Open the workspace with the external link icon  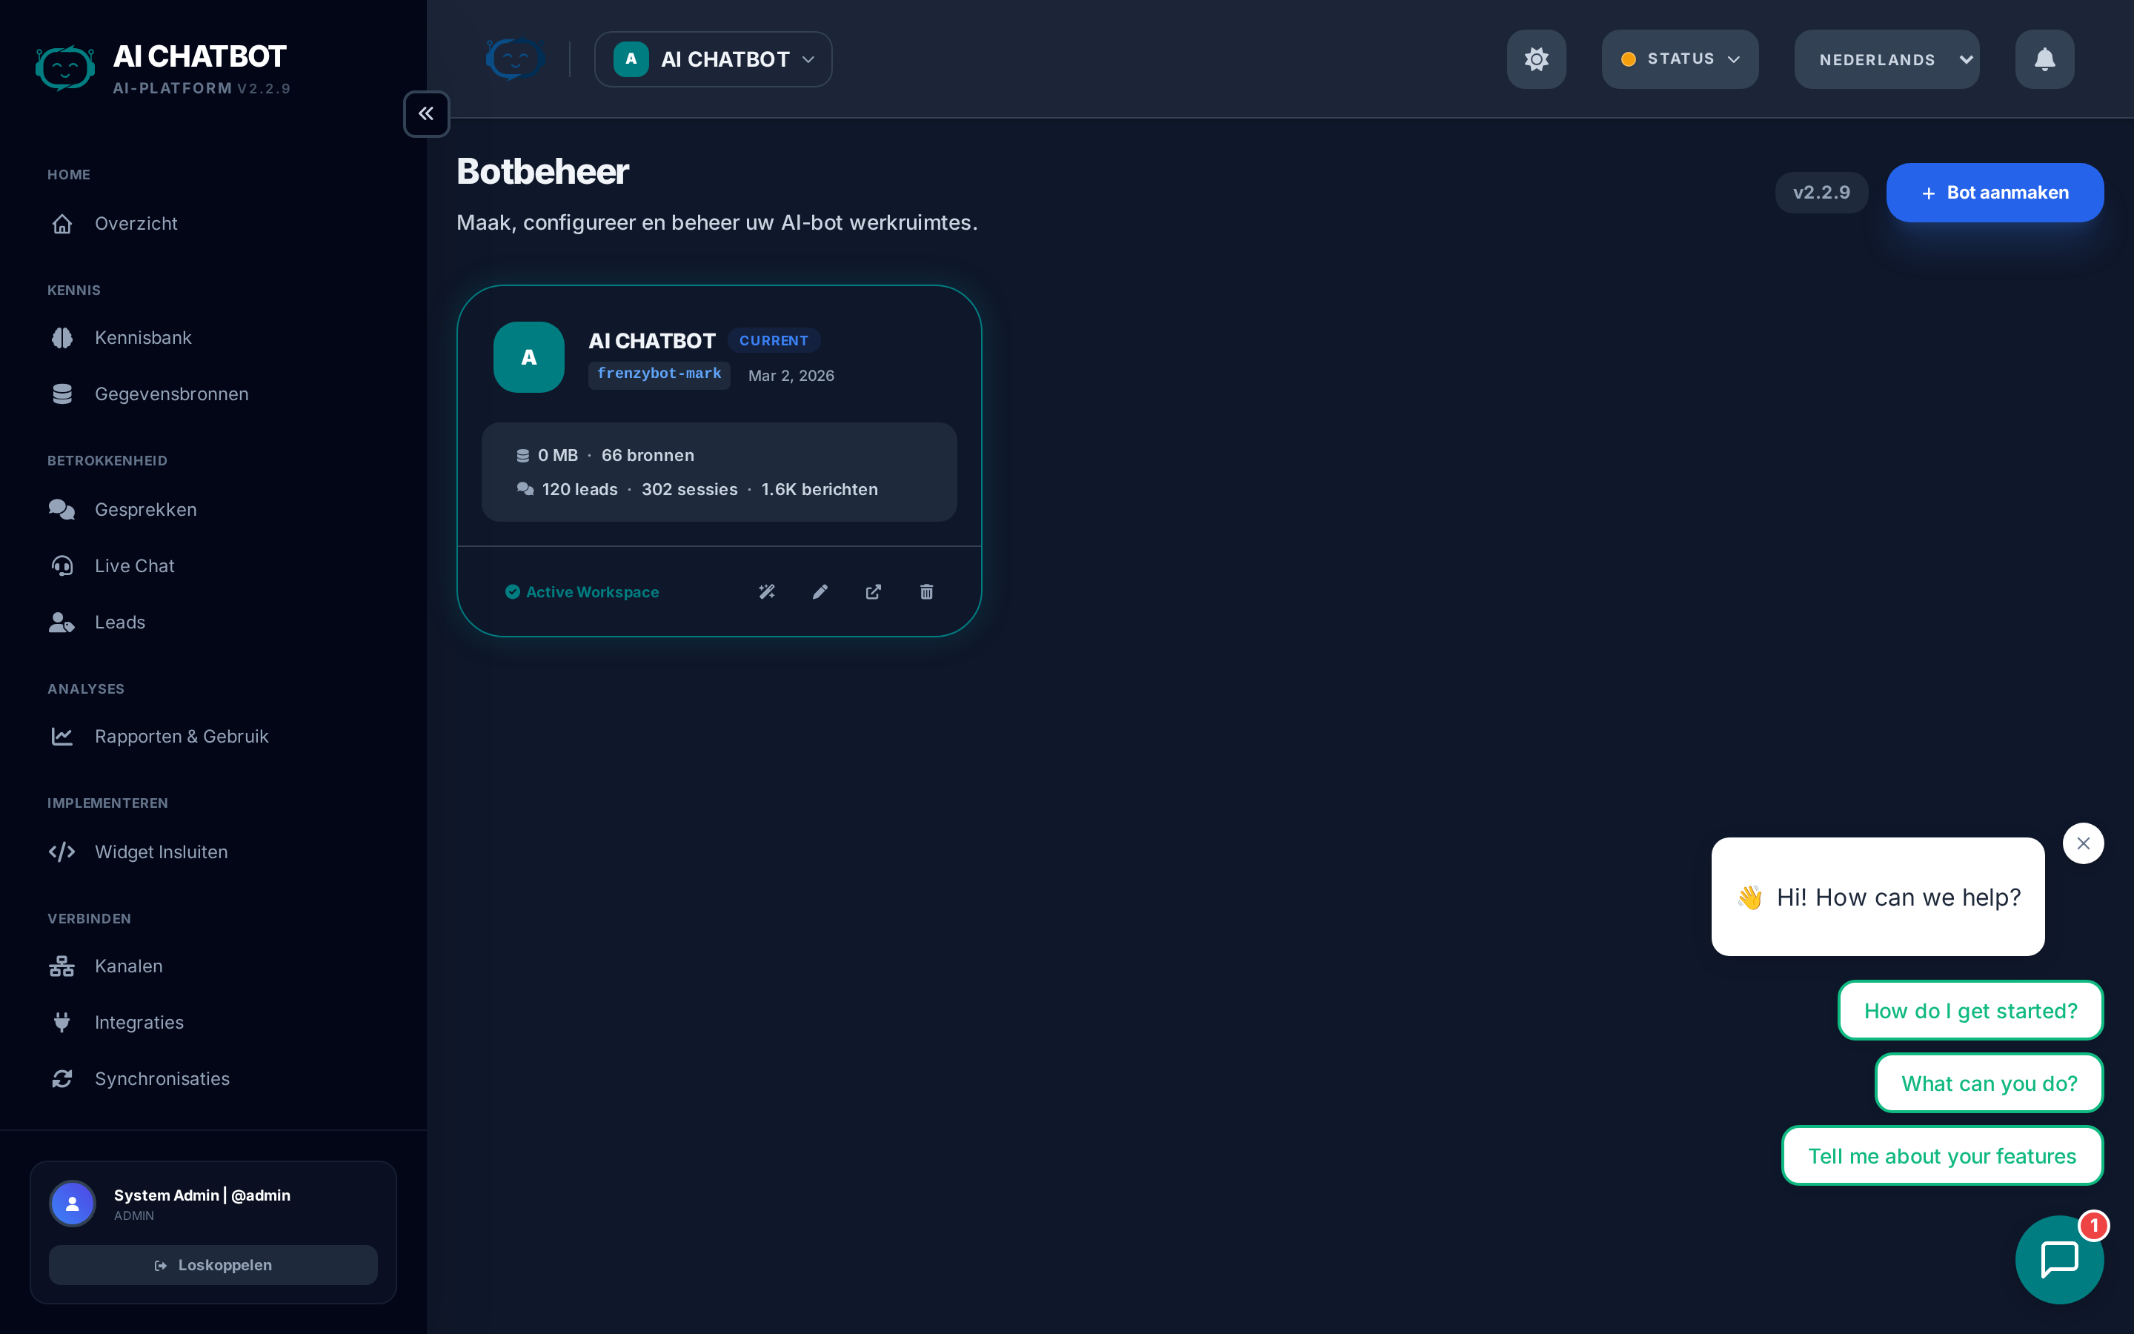pos(872,592)
